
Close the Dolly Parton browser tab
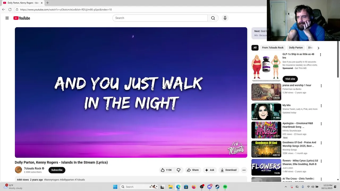click(x=42, y=3)
